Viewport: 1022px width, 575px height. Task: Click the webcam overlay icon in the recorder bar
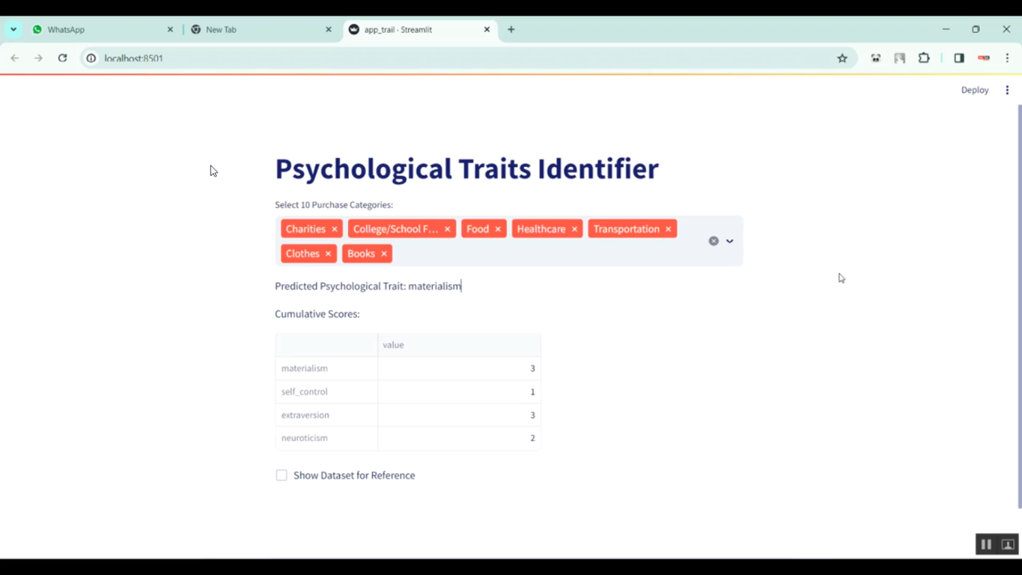click(x=1008, y=544)
